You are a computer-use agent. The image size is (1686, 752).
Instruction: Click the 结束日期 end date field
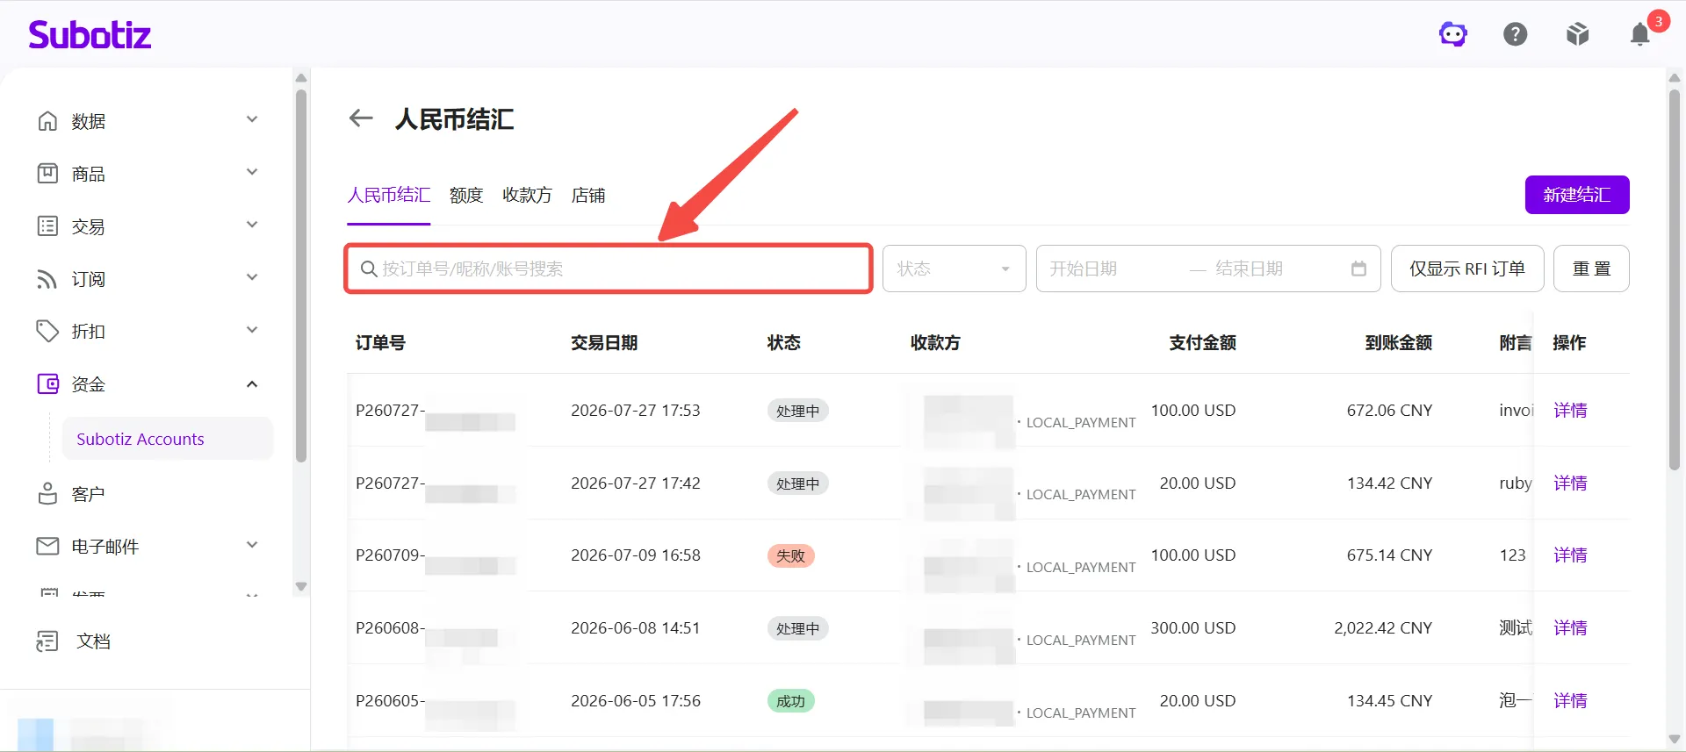click(x=1275, y=269)
